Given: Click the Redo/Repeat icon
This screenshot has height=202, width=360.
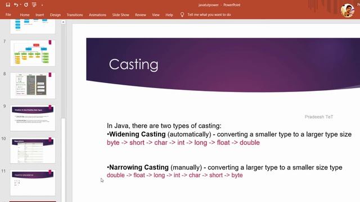Looking at the screenshot, I should pyautogui.click(x=26, y=5).
